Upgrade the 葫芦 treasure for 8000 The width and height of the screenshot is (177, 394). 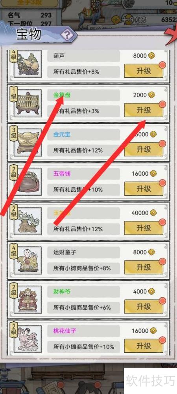144,71
